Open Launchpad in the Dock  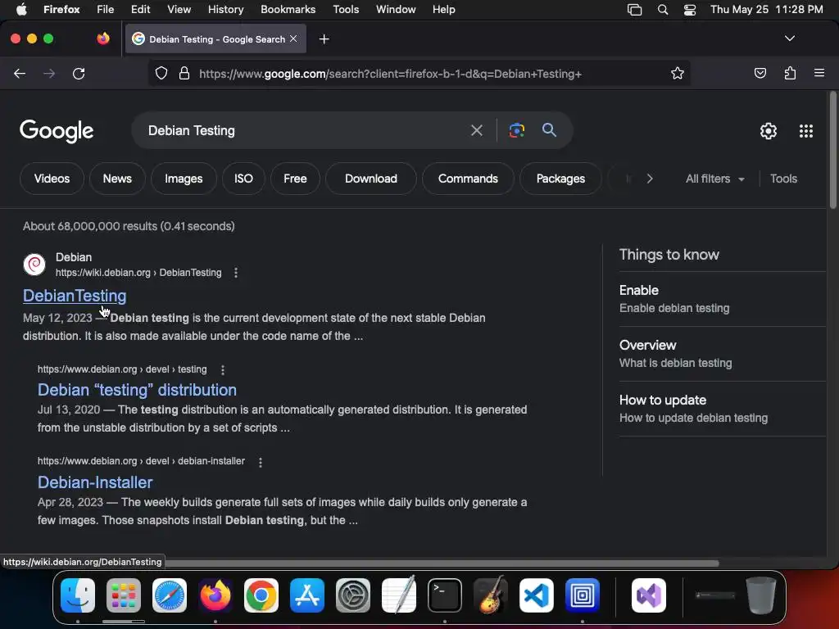[x=124, y=595]
